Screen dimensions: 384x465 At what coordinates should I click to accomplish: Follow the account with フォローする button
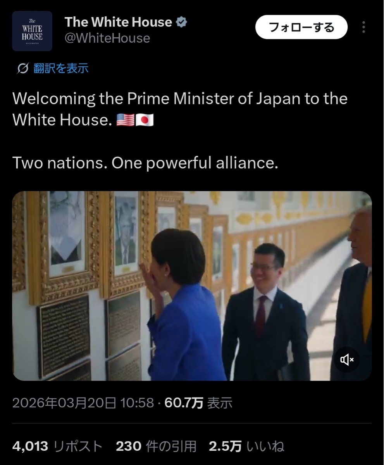301,27
